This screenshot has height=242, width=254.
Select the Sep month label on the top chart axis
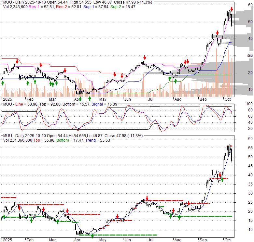(203, 99)
